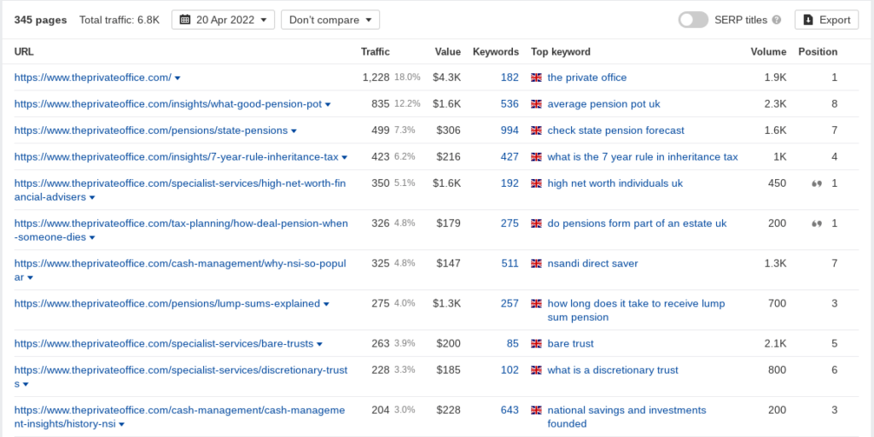This screenshot has height=437, width=874.
Task: Expand arrow beside discretionary-trusts URL
Action: 26,385
